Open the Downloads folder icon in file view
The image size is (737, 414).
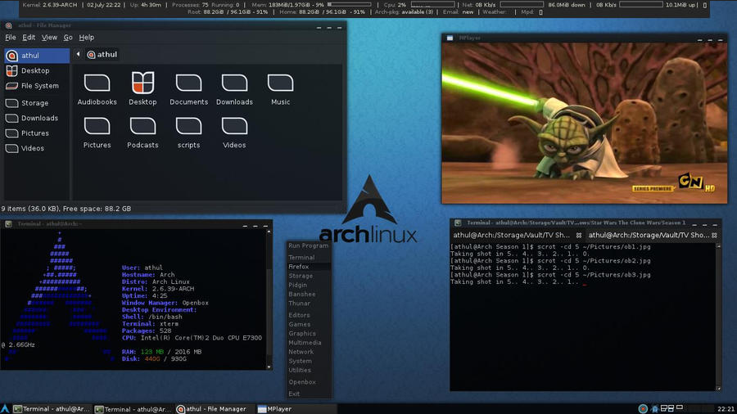click(x=234, y=83)
